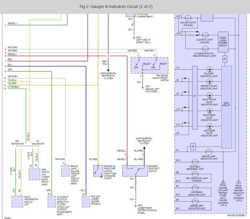The height and width of the screenshot is (219, 250).
Task: Click the trip meter select/reset switch box
Action: click(x=149, y=65)
